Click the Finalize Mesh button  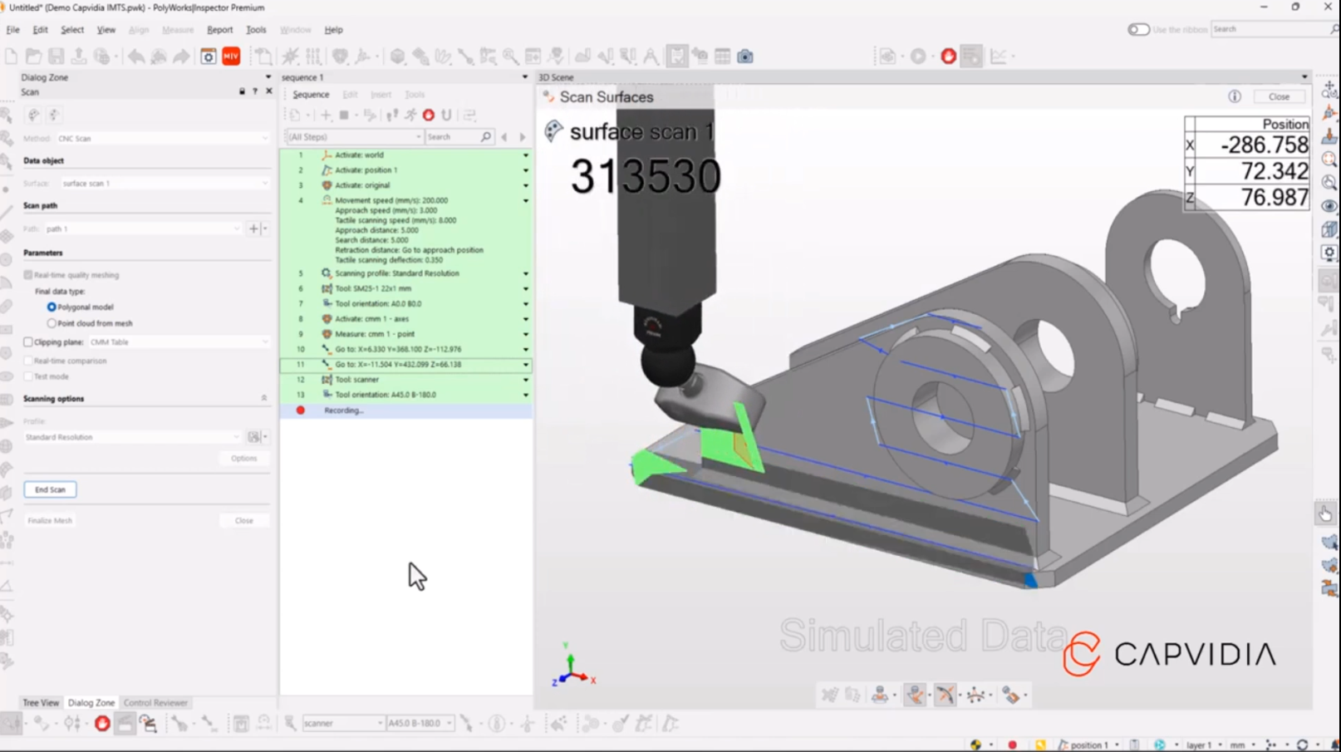50,520
